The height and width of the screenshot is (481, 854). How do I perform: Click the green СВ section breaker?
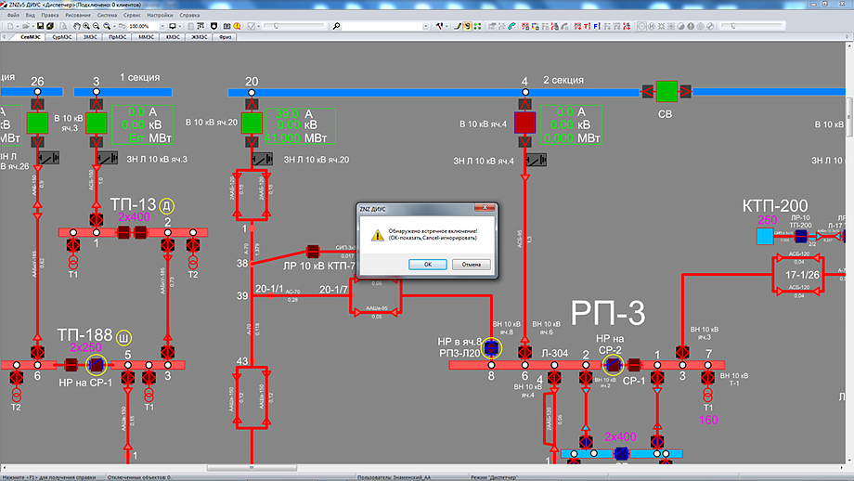[666, 91]
